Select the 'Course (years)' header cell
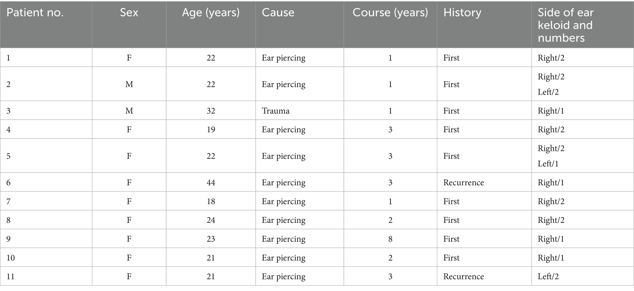Screen dimensions: 634x291 click(x=390, y=13)
